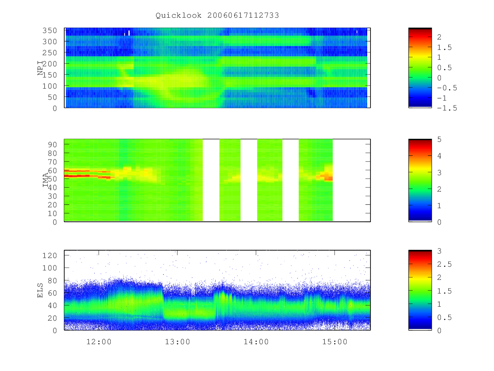This screenshot has width=494, height=371.
Task: Click inside the IMA spectrogram panel
Action: tap(217, 181)
